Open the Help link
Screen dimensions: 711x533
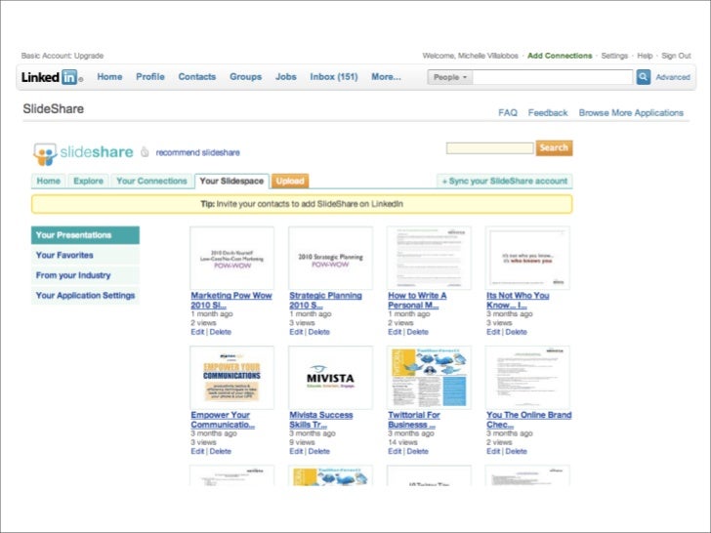click(645, 56)
